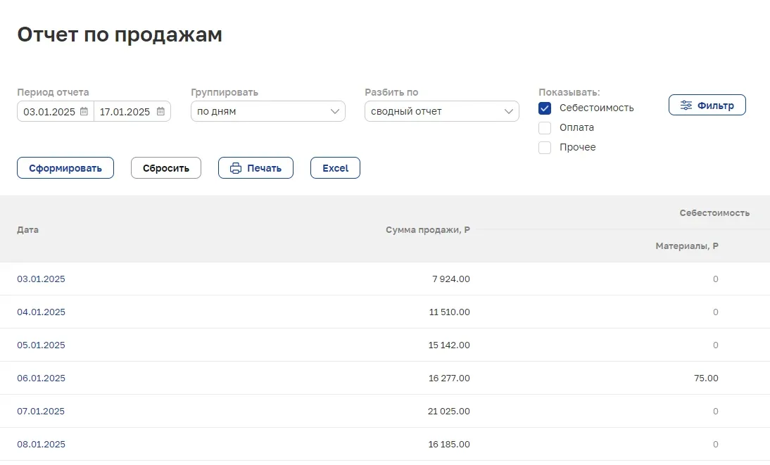Select sales amount 16 277.00

449,378
